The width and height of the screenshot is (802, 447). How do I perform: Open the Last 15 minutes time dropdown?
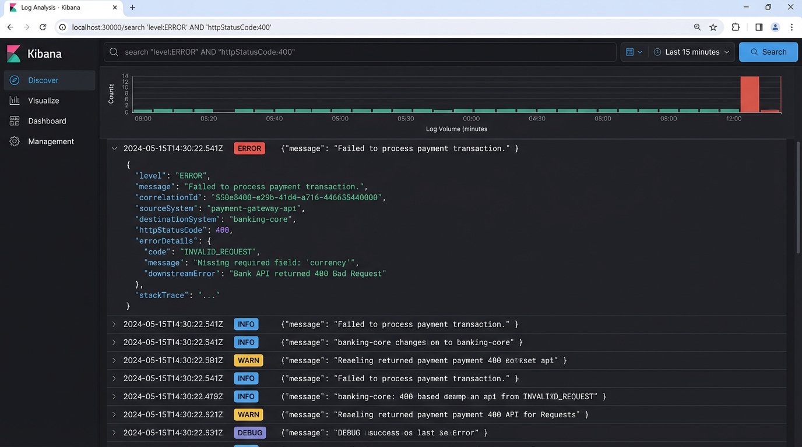(691, 52)
